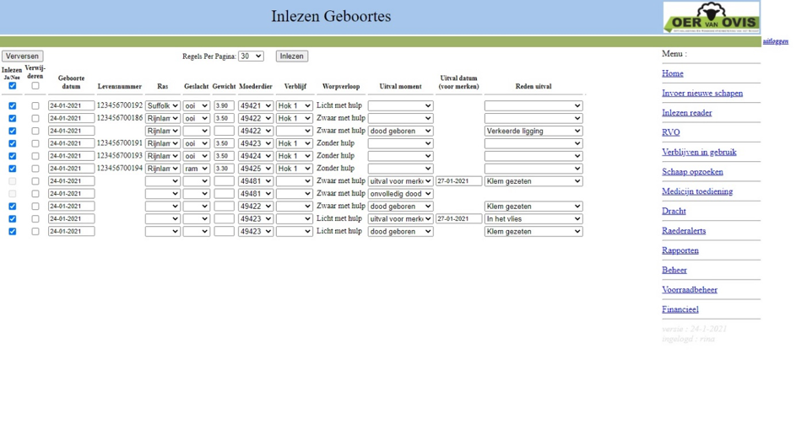Uncheck Inlezen for lamb 123456700192
The image size is (796, 435).
[12, 106]
